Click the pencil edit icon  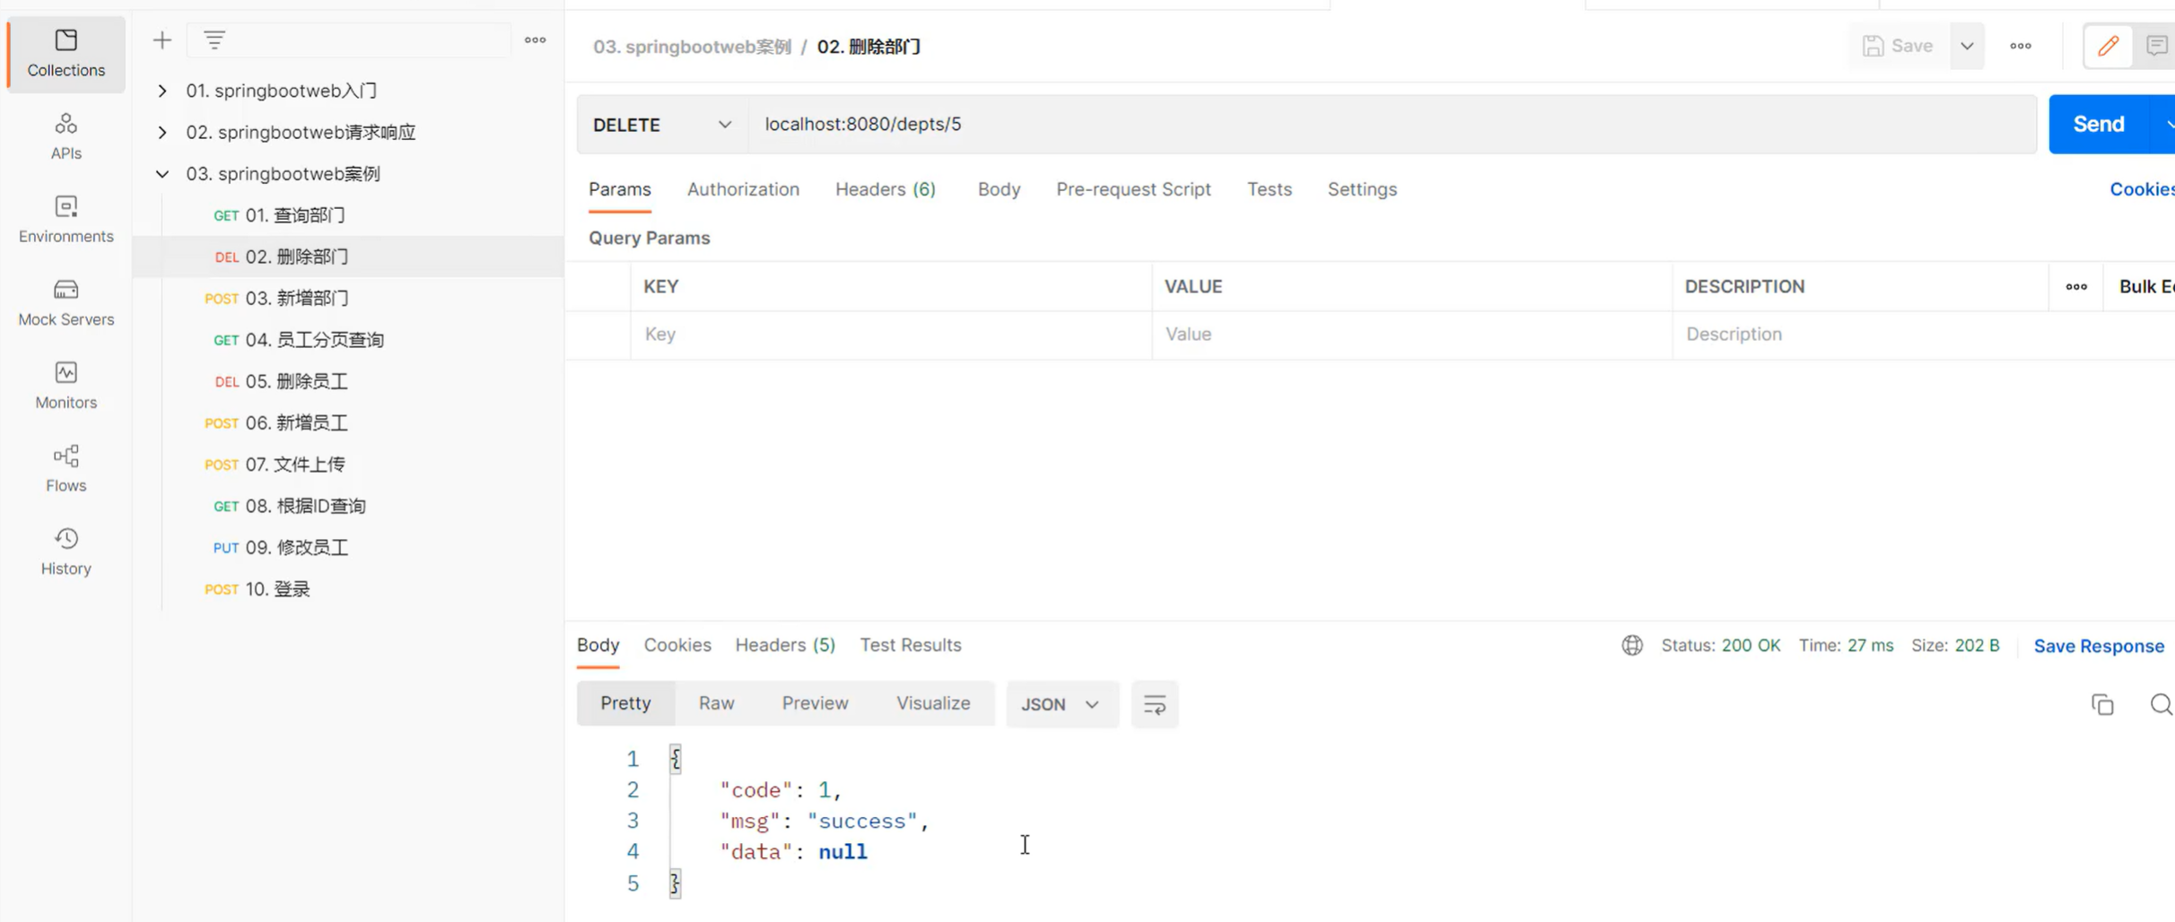tap(2108, 46)
